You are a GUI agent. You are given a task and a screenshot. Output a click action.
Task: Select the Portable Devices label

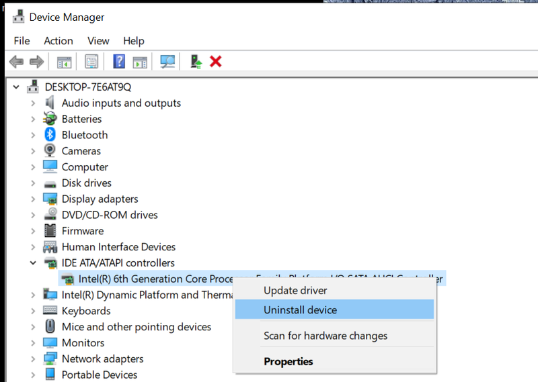click(99, 375)
